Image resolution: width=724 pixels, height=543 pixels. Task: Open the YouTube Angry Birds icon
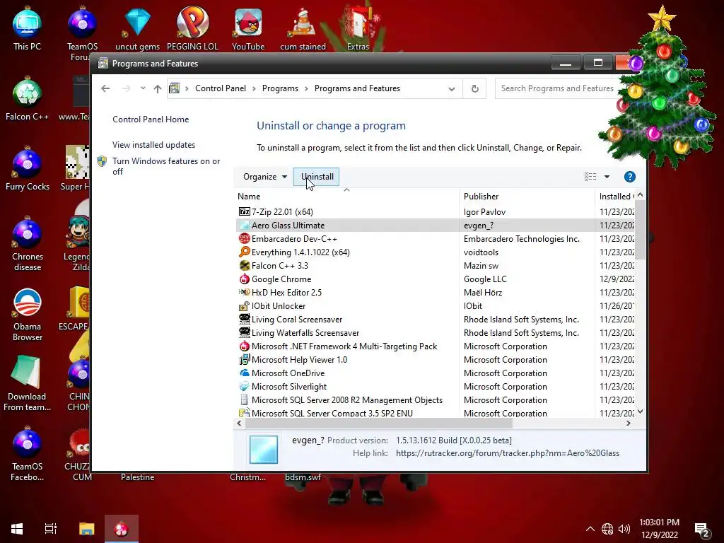pyautogui.click(x=248, y=28)
